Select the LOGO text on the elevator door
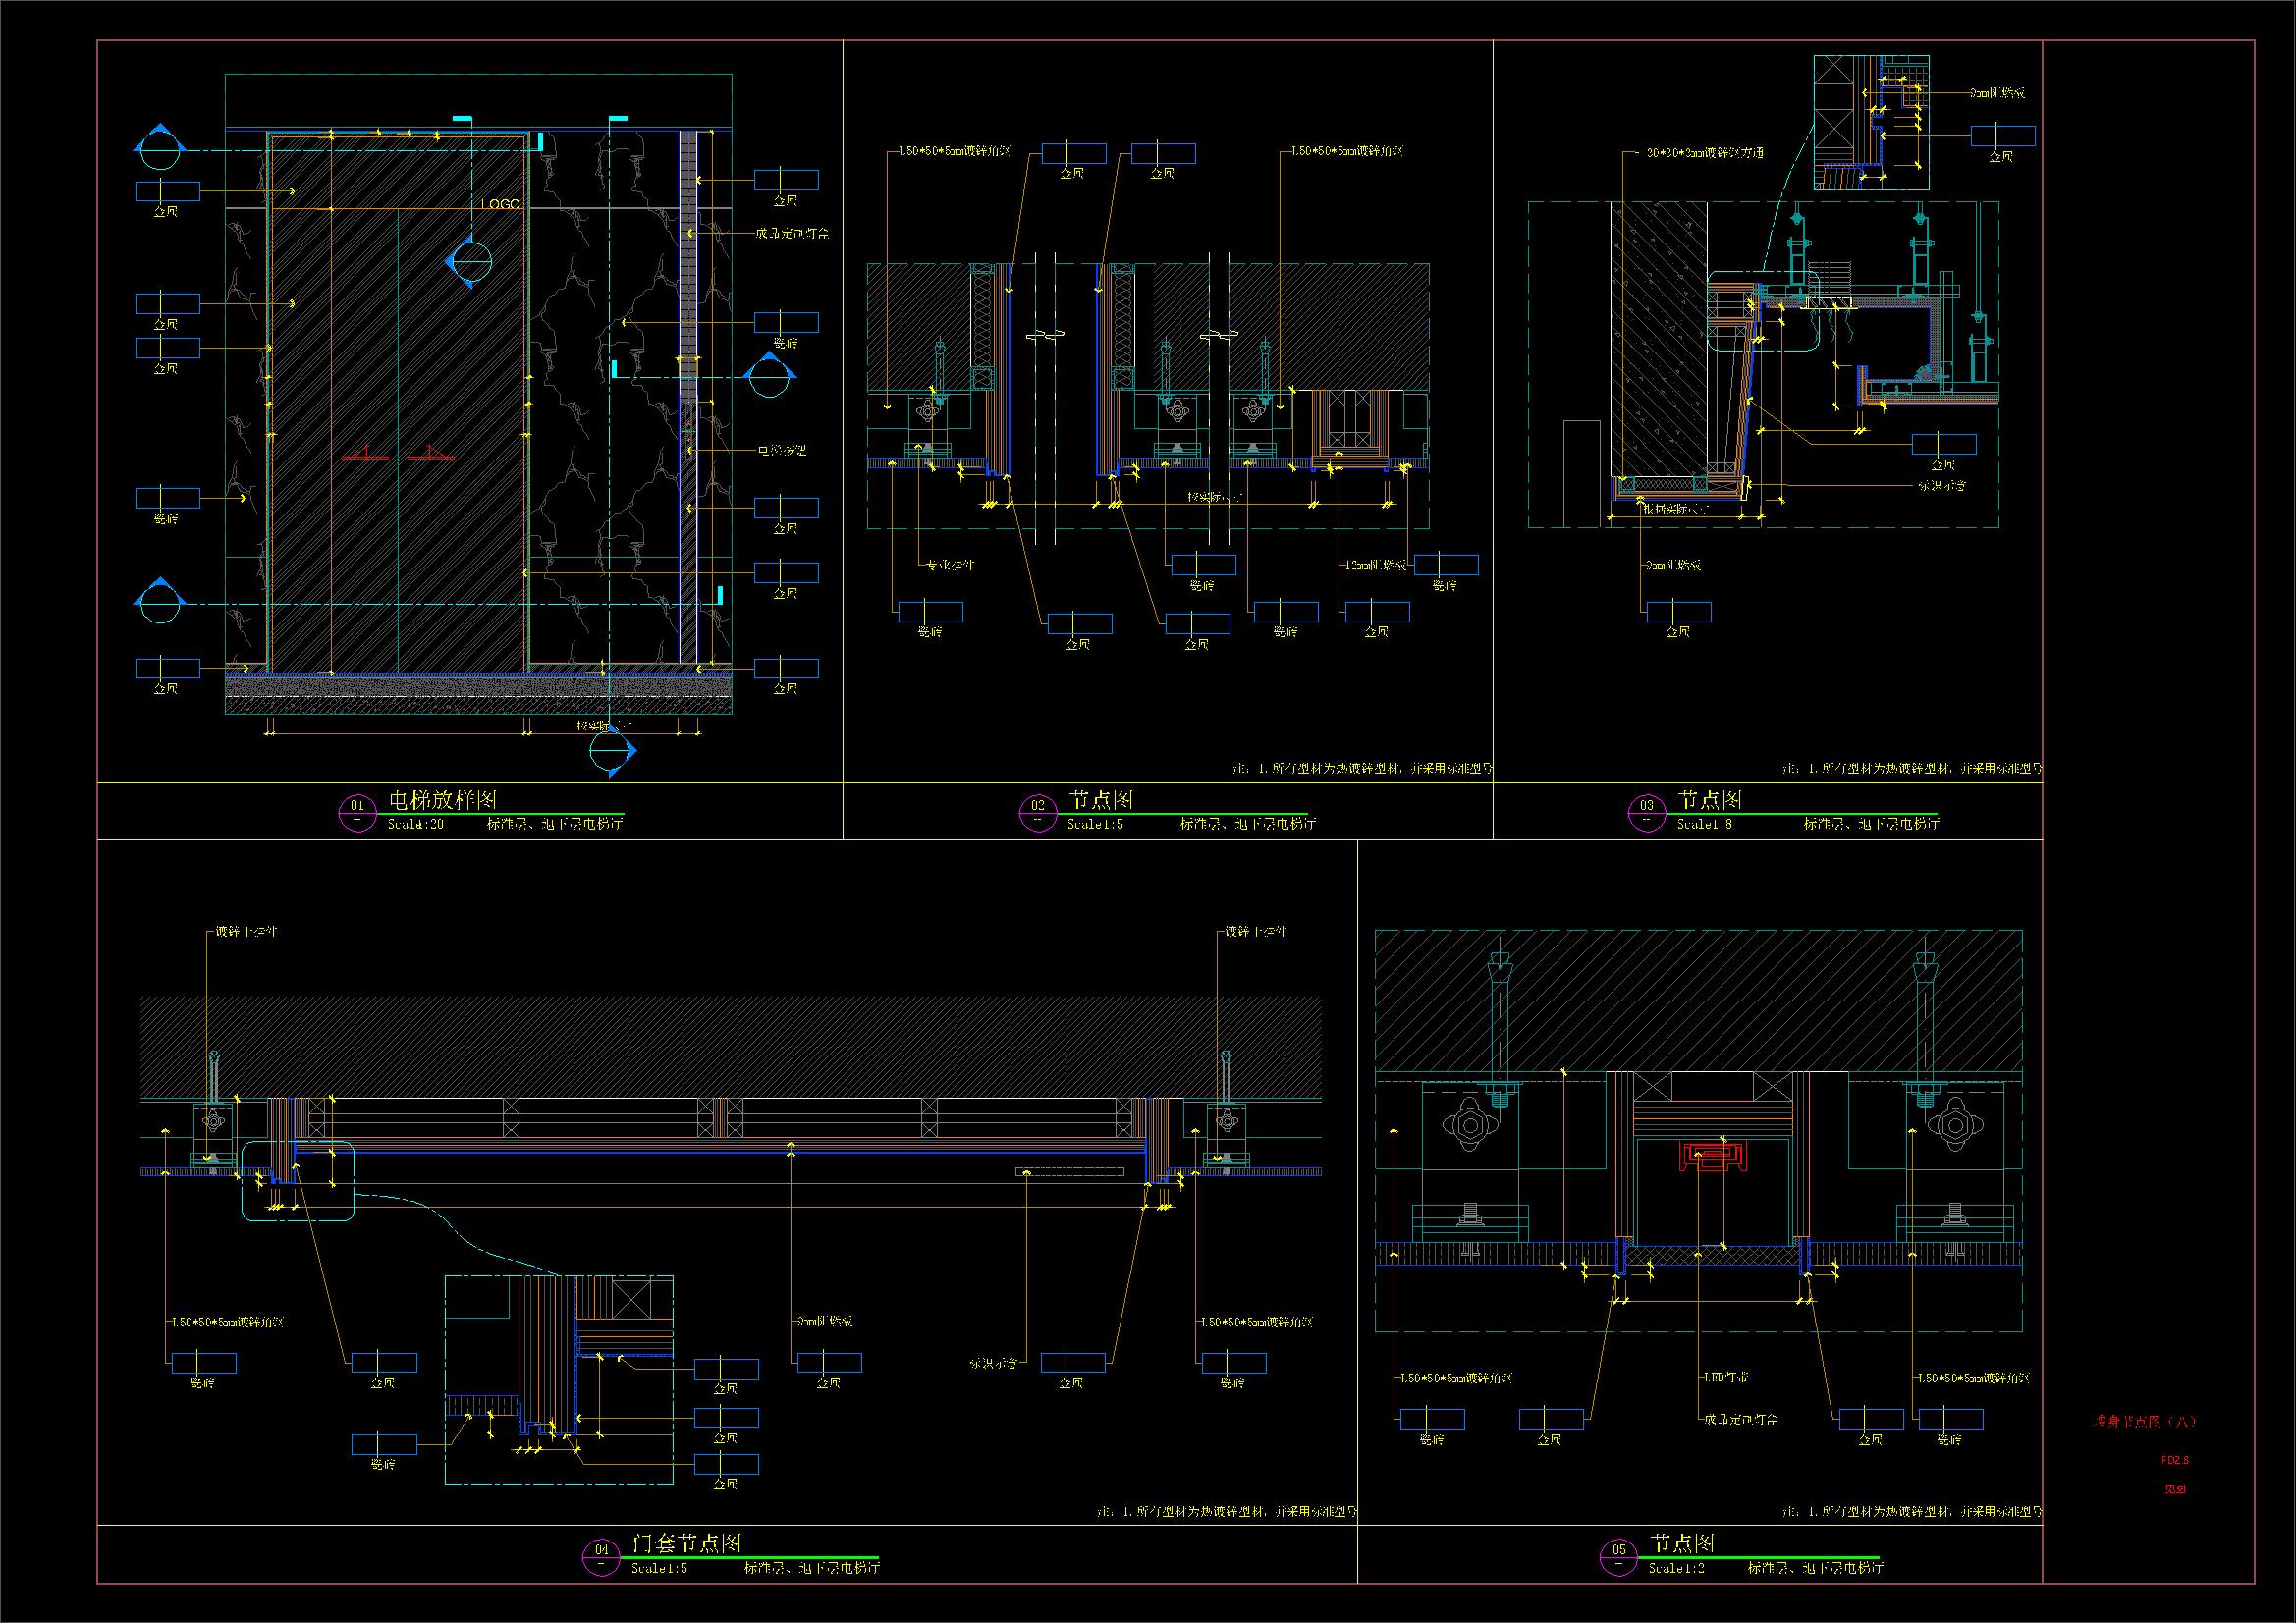Screen dimensions: 2296x1623 [x=501, y=204]
